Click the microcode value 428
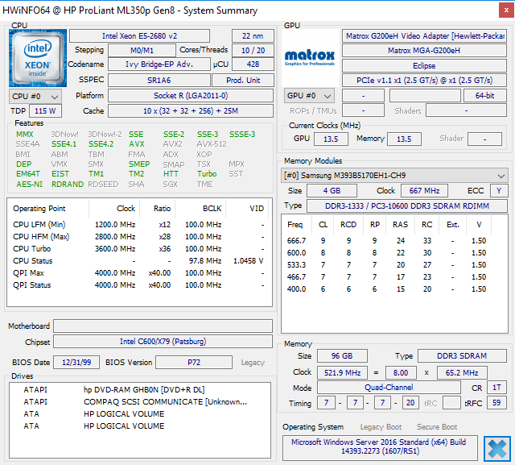The width and height of the screenshot is (515, 465). point(253,64)
